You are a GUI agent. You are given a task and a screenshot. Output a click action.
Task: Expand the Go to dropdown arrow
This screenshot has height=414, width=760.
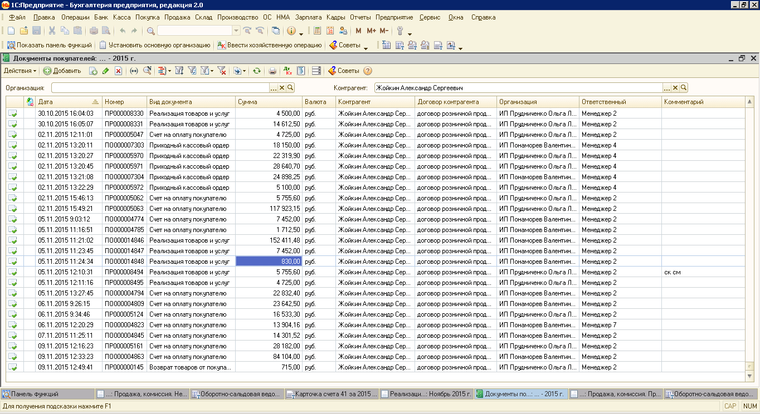pos(169,71)
